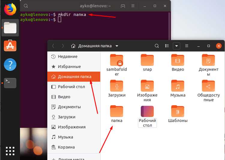Open the snap folder
Viewport: 225px width, 160px height.
click(x=147, y=60)
